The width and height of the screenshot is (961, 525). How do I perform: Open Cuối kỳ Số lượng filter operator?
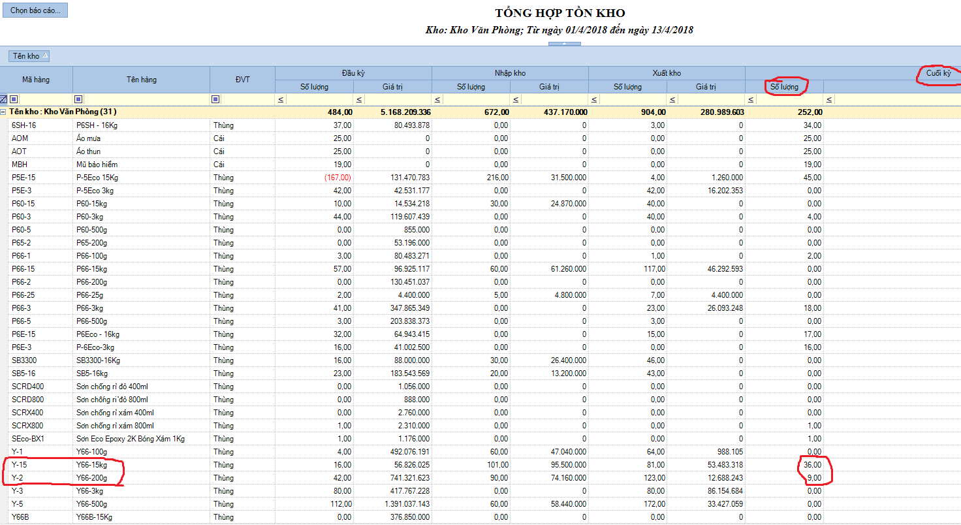(x=751, y=100)
